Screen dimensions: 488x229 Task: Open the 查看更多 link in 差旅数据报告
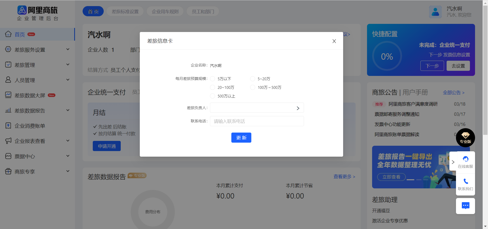(344, 176)
